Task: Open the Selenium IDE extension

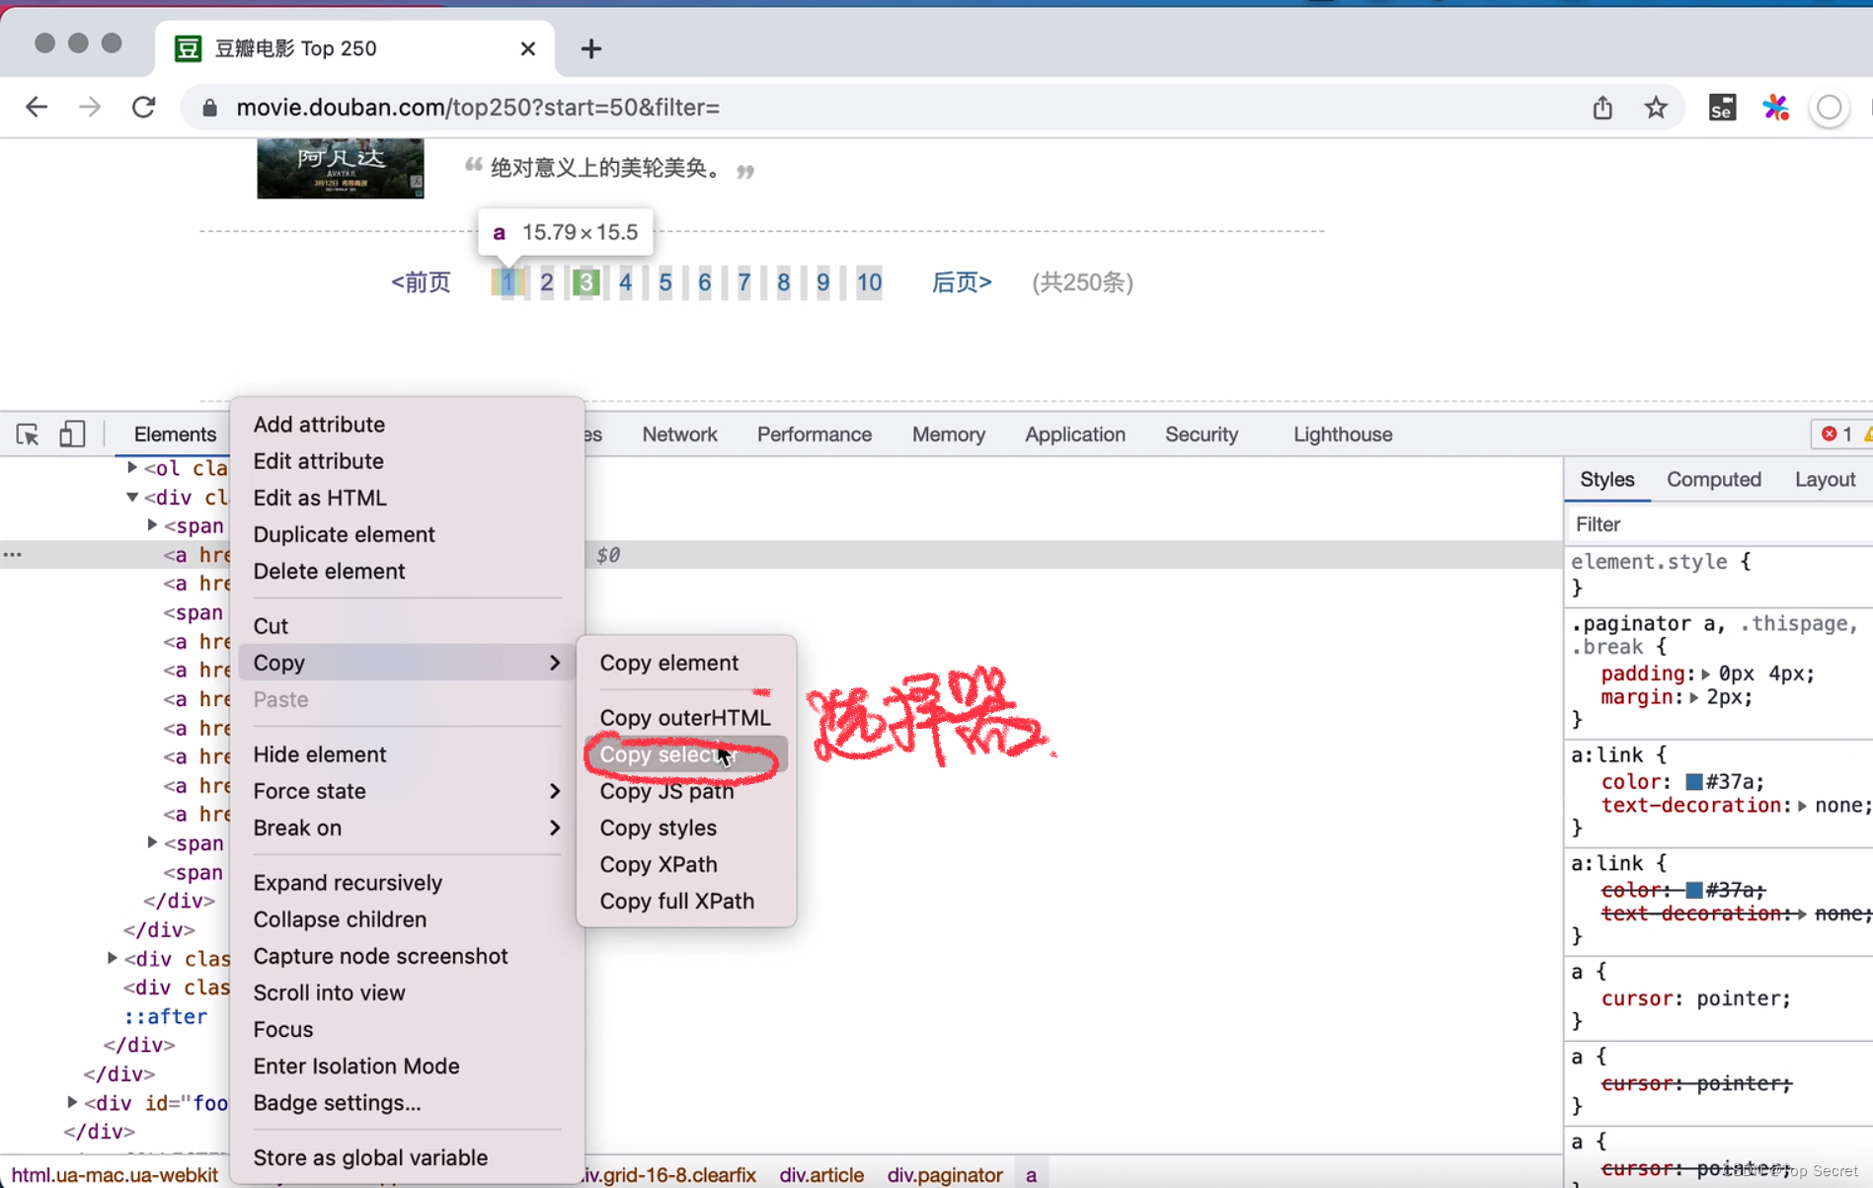Action: coord(1722,107)
